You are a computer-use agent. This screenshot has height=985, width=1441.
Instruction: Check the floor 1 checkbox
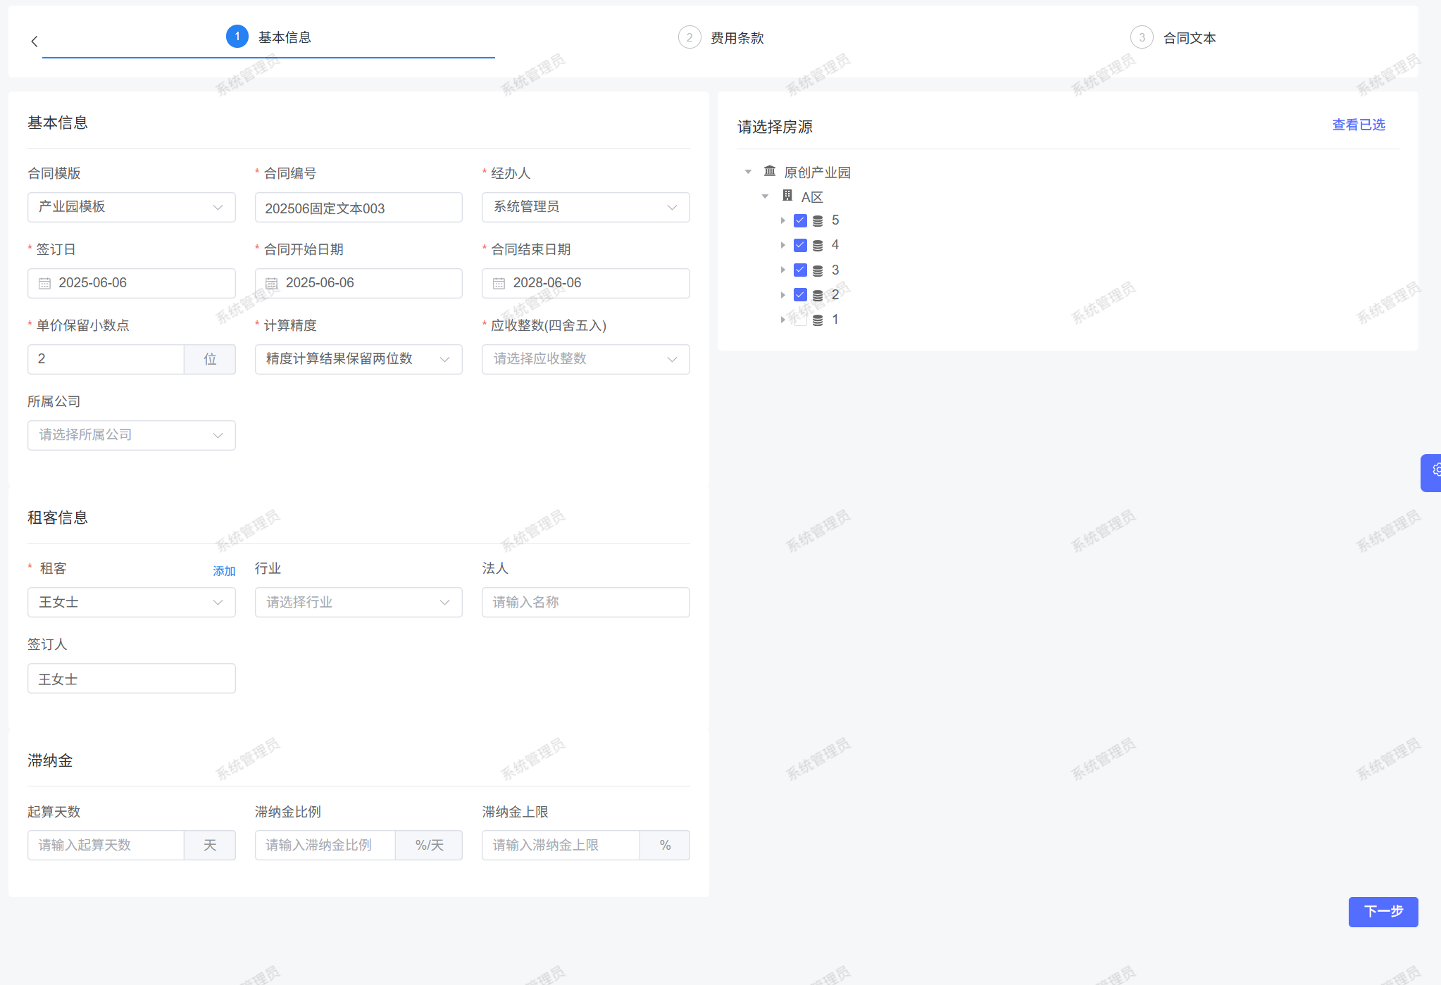pos(800,320)
